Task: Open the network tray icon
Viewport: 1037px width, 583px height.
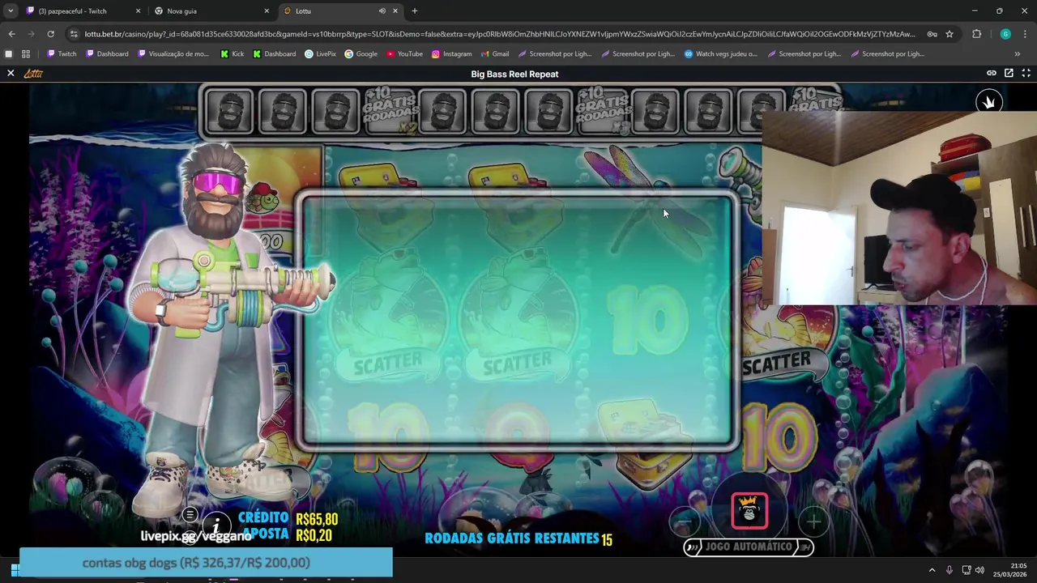Action: pos(966,570)
